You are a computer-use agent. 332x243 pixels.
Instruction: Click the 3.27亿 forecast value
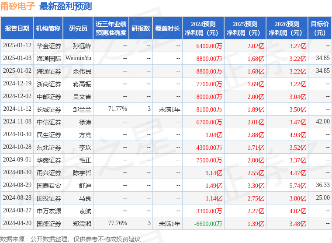pos(297,46)
